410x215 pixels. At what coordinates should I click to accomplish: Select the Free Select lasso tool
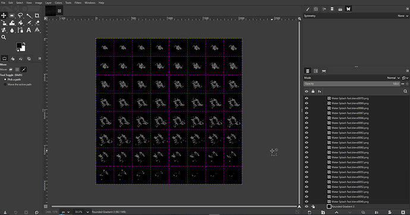pyautogui.click(x=20, y=15)
